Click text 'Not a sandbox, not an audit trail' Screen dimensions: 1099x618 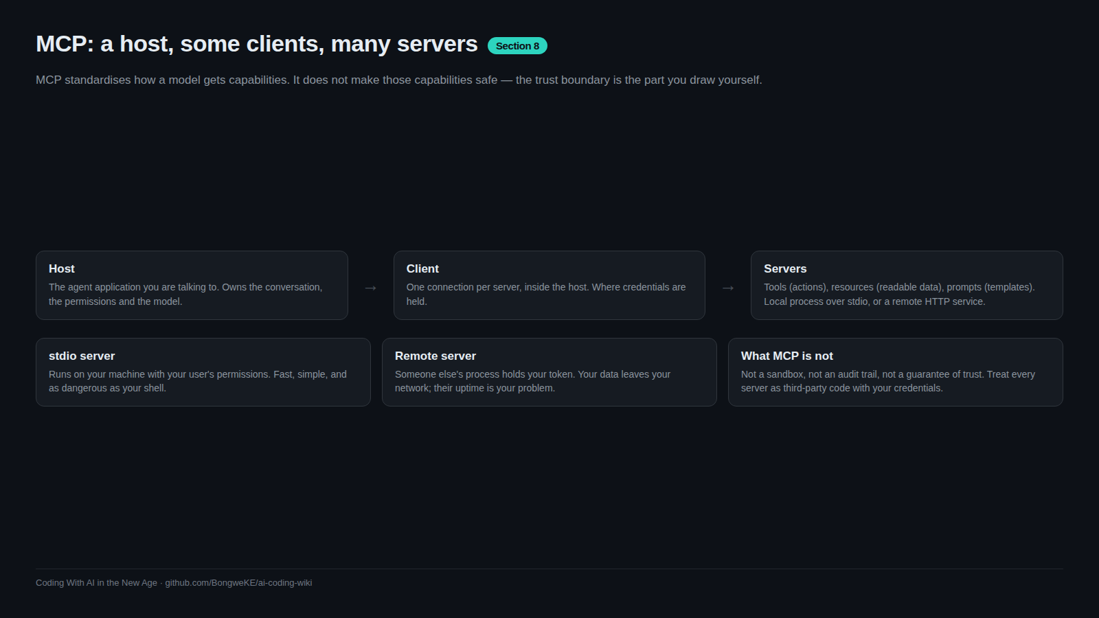pyautogui.click(x=810, y=374)
